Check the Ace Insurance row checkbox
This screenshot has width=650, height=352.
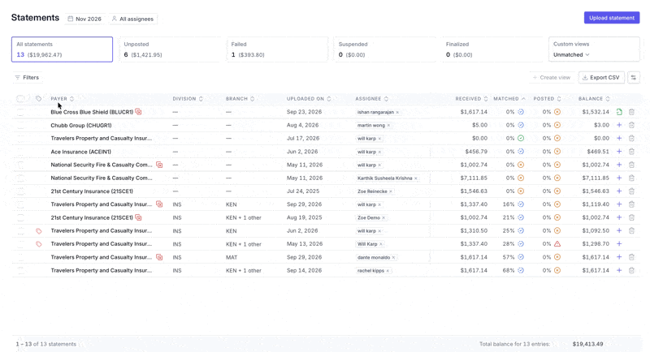tap(20, 152)
